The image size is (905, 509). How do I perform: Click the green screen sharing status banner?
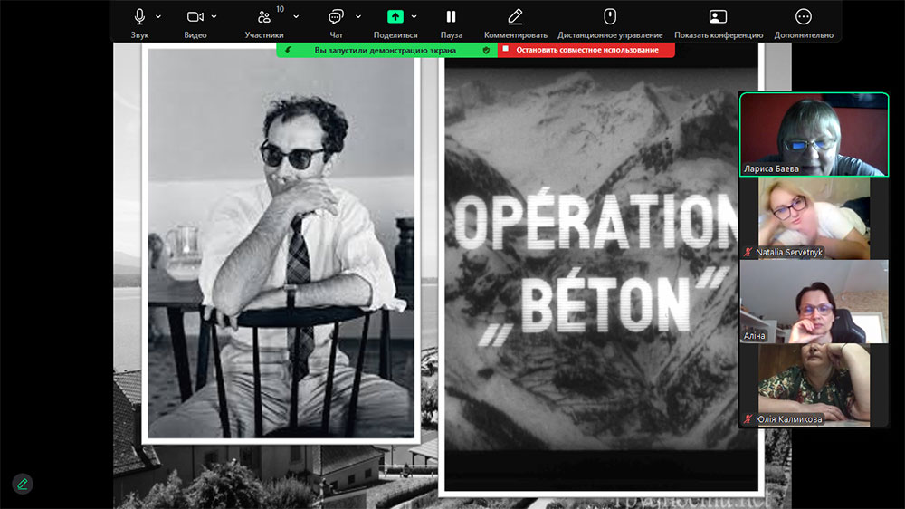click(x=386, y=50)
